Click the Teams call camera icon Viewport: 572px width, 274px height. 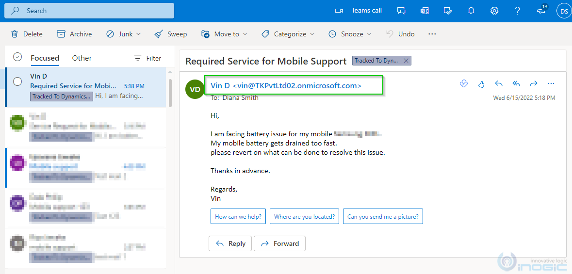339,11
